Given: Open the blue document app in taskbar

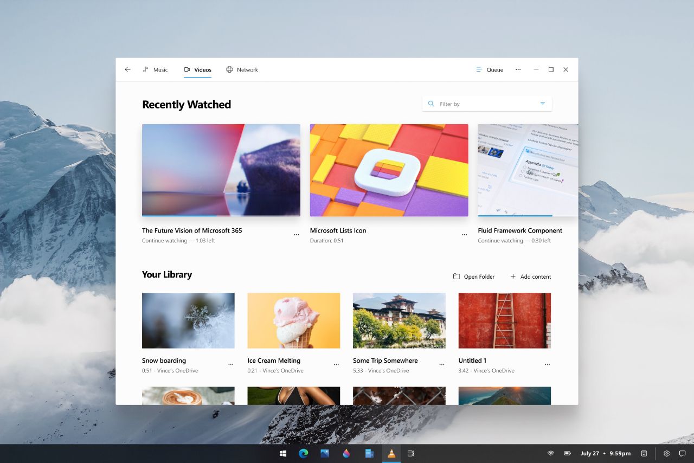Looking at the screenshot, I should pos(369,453).
